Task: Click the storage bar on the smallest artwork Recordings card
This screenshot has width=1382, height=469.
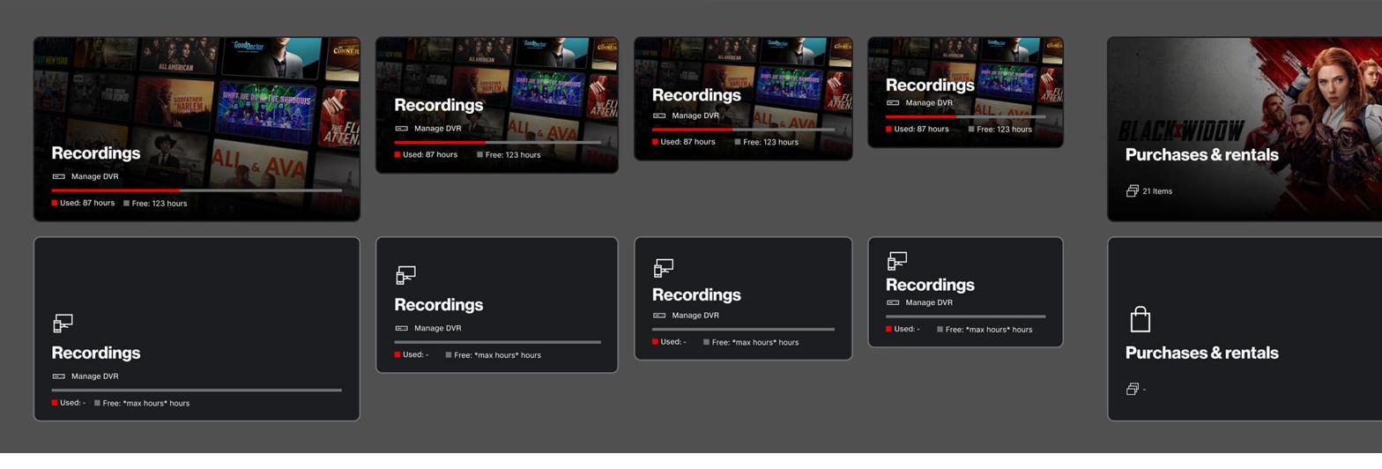Action: click(x=966, y=116)
